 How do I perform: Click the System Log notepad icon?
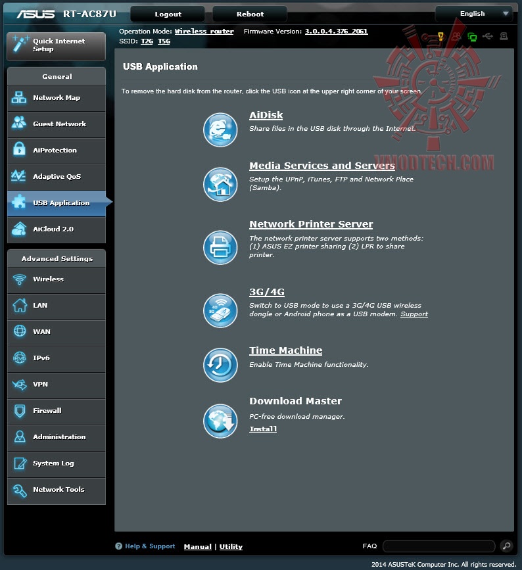pyautogui.click(x=20, y=463)
